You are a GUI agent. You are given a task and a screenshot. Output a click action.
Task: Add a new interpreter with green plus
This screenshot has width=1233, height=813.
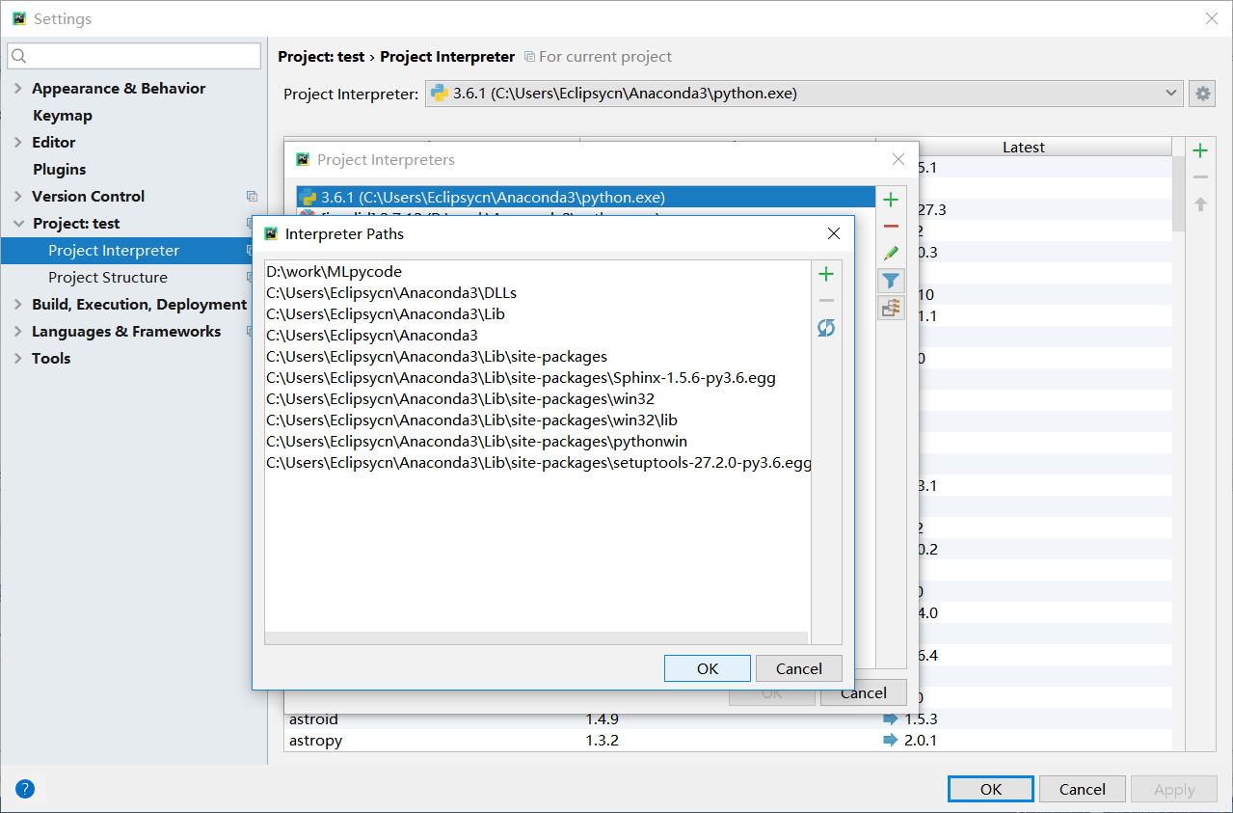891,200
